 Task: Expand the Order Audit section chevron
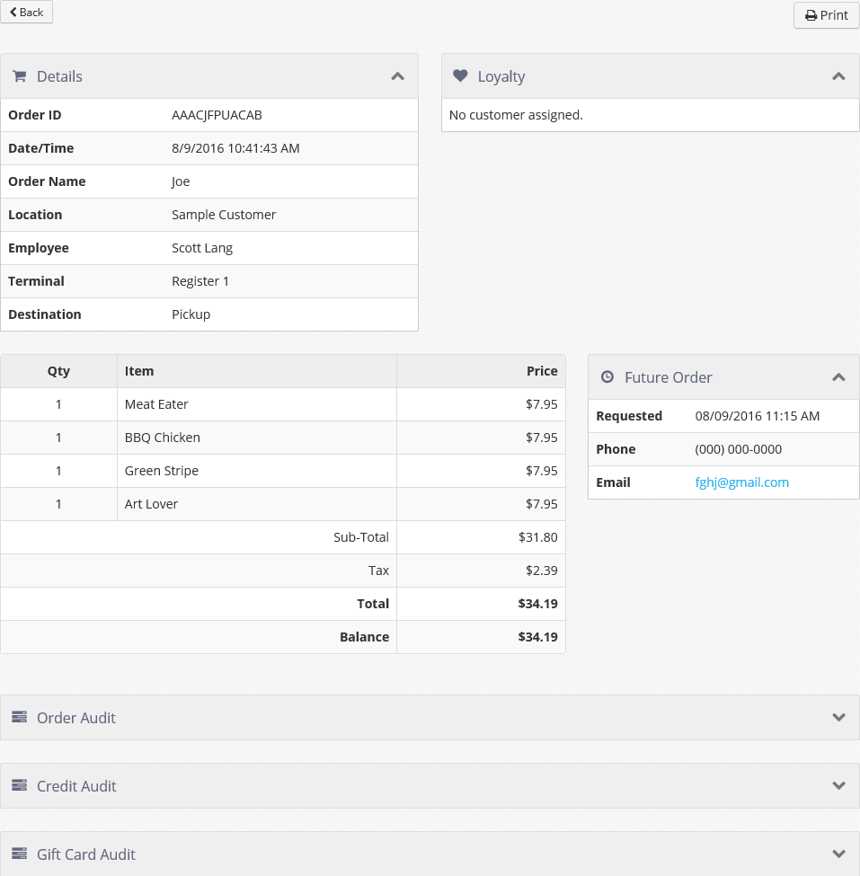pyautogui.click(x=838, y=717)
